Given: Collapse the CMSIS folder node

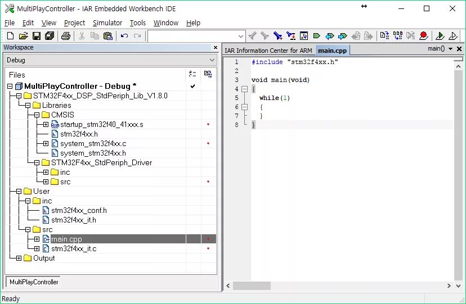Looking at the screenshot, I should 37,115.
